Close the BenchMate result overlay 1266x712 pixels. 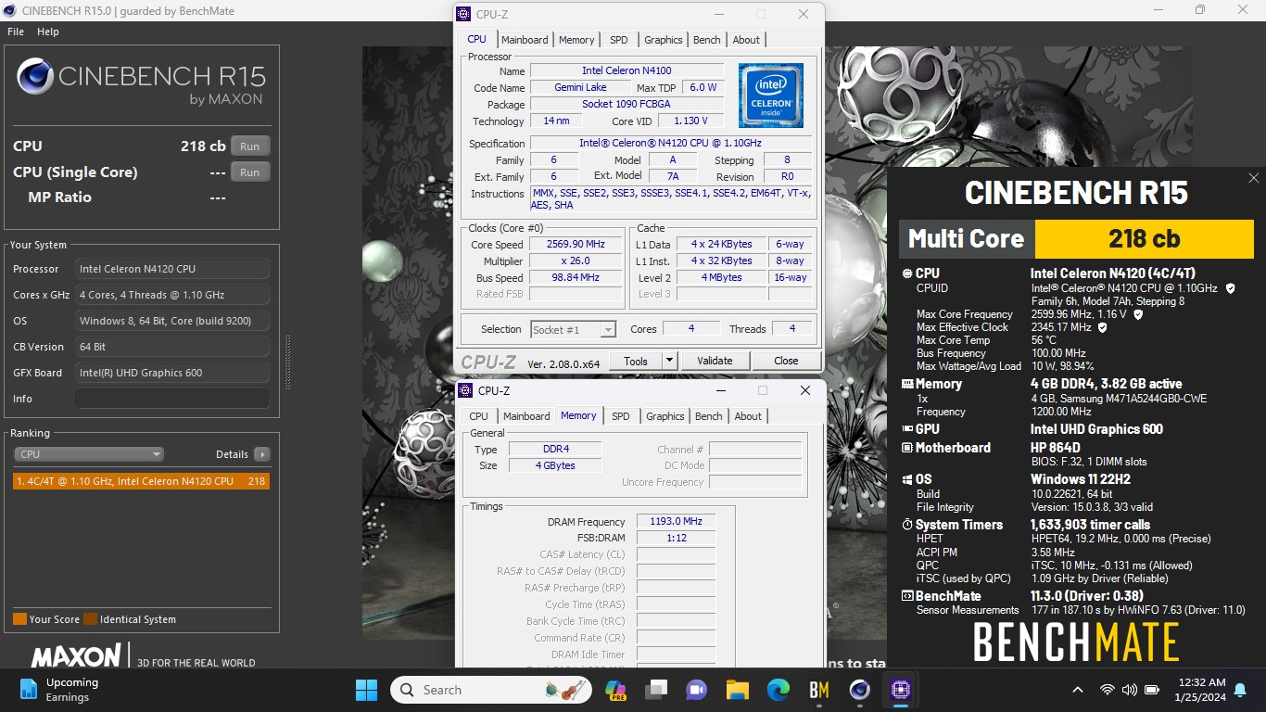pyautogui.click(x=1253, y=178)
